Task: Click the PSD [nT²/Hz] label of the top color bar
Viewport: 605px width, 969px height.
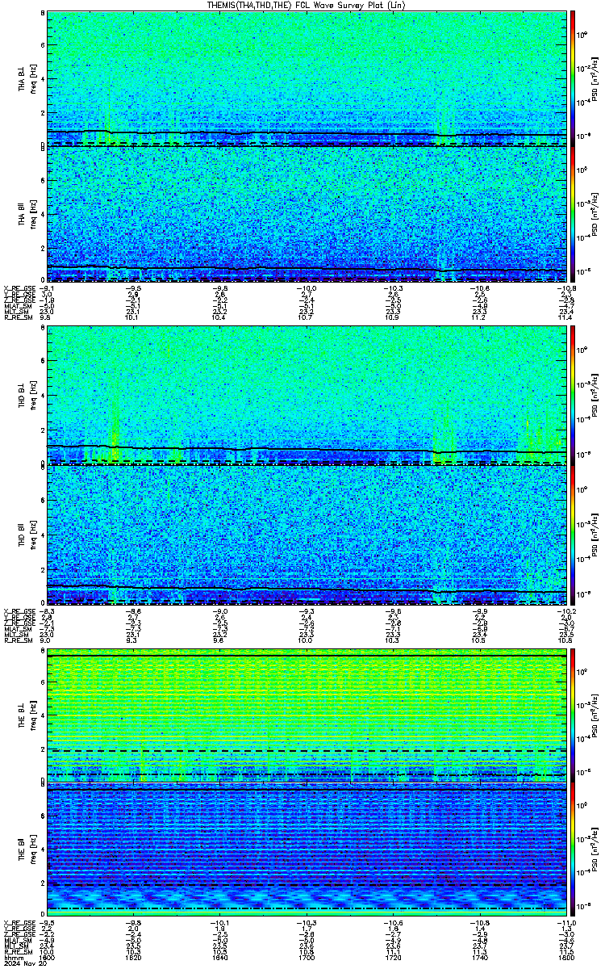Action: pyautogui.click(x=595, y=78)
